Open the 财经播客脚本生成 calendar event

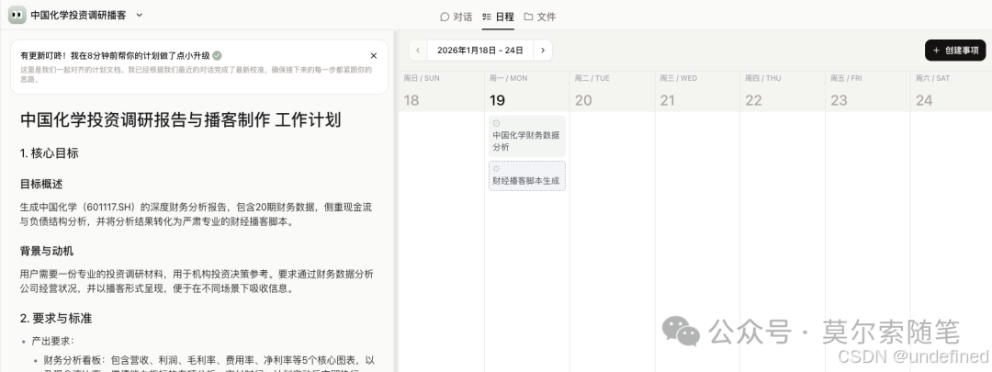[527, 175]
